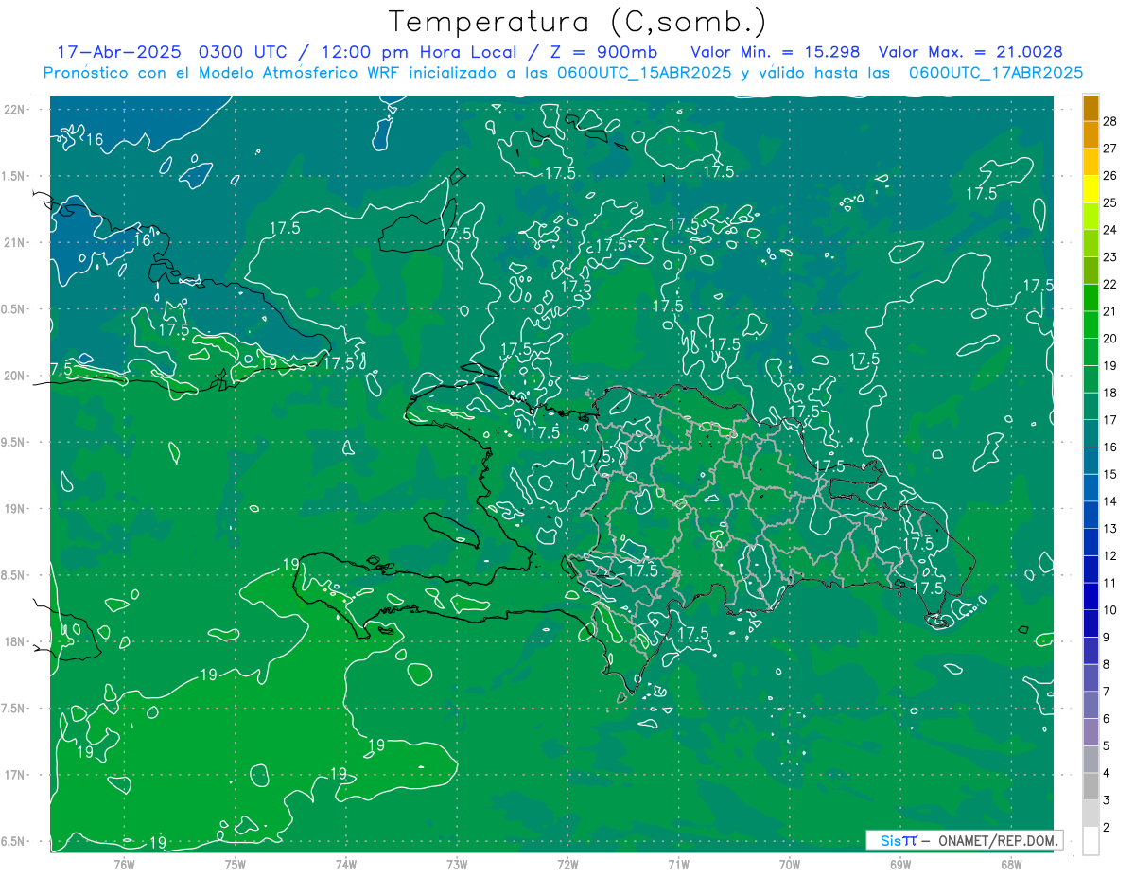Image resolution: width=1135 pixels, height=877 pixels.
Task: Click the '76W' longitude axis label
Action: [x=124, y=864]
